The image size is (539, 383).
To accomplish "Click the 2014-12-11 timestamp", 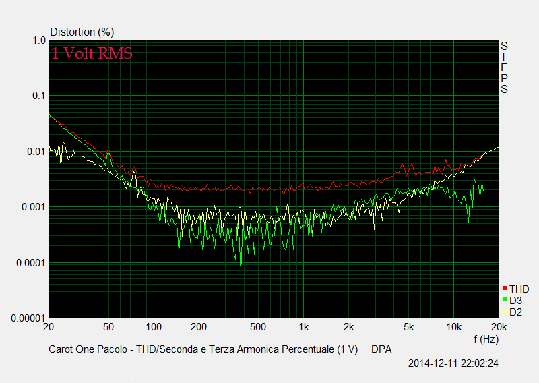I will click(453, 363).
